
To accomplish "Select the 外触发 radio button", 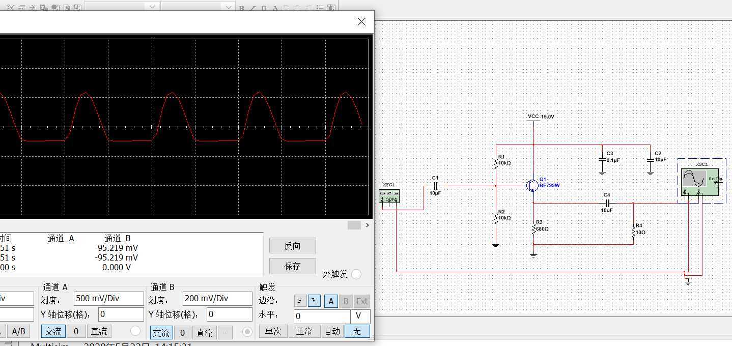I will click(356, 274).
